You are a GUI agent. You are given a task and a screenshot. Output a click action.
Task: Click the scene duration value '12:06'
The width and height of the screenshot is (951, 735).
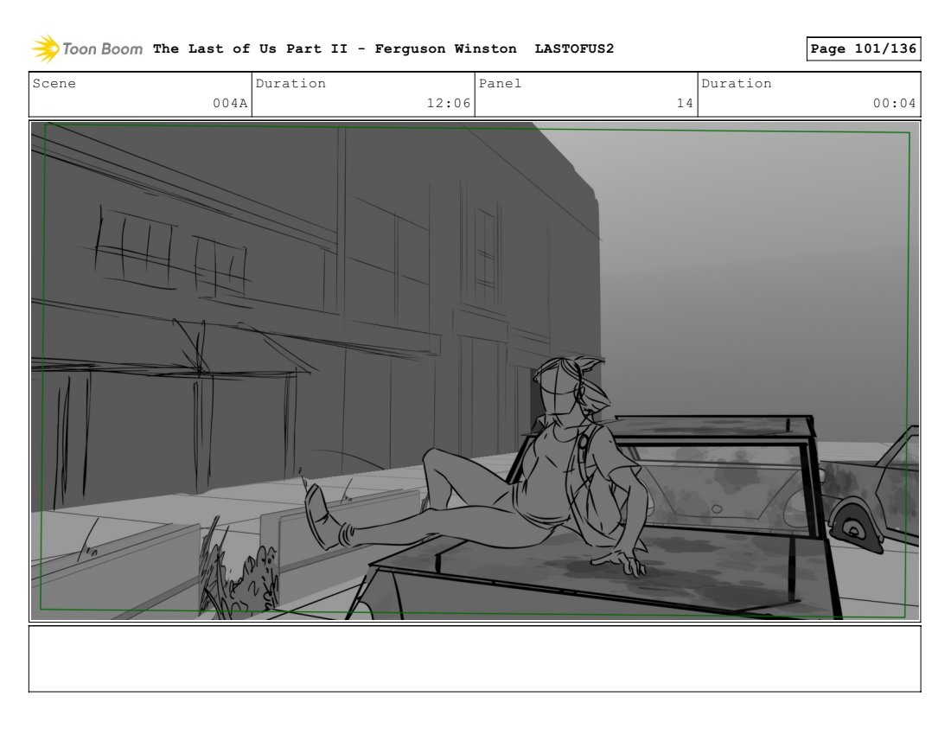(x=449, y=103)
